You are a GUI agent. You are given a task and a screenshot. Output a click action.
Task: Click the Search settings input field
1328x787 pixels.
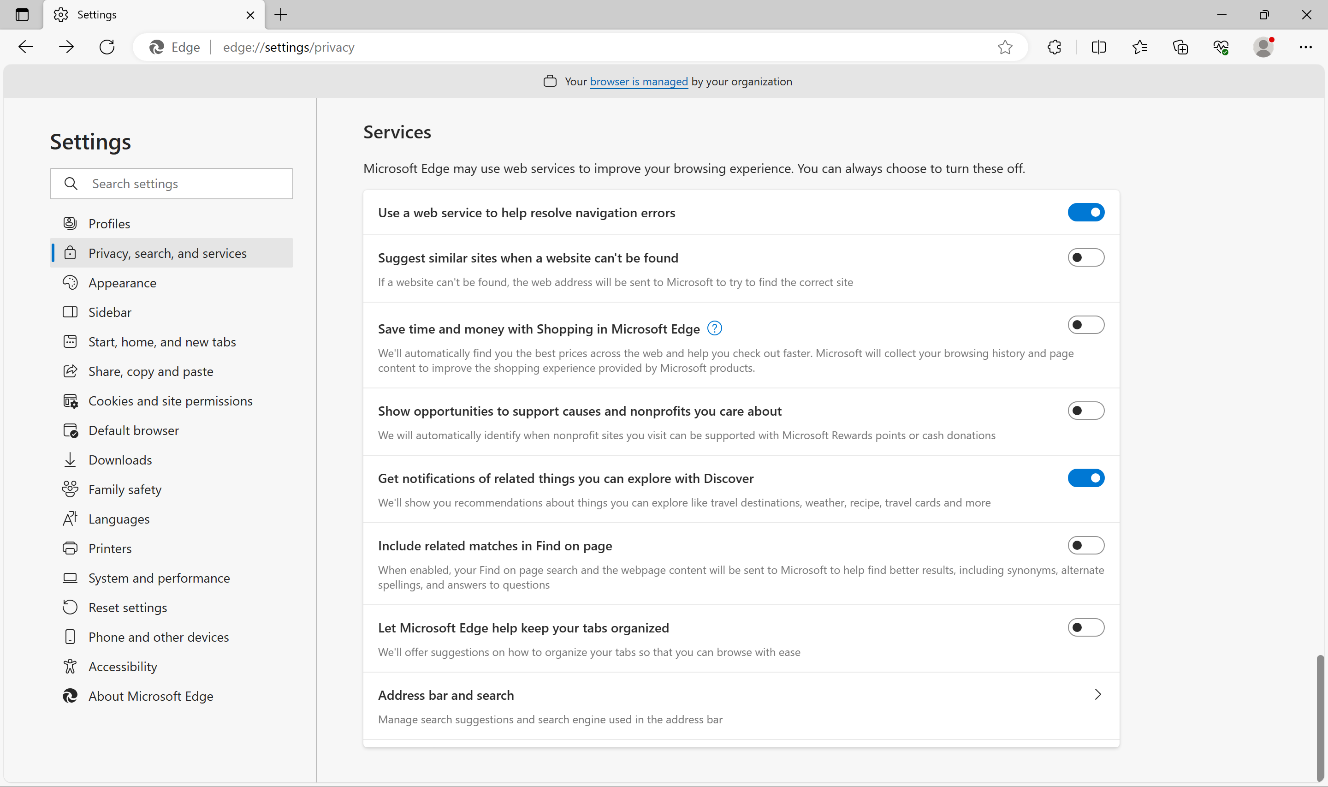tap(172, 184)
